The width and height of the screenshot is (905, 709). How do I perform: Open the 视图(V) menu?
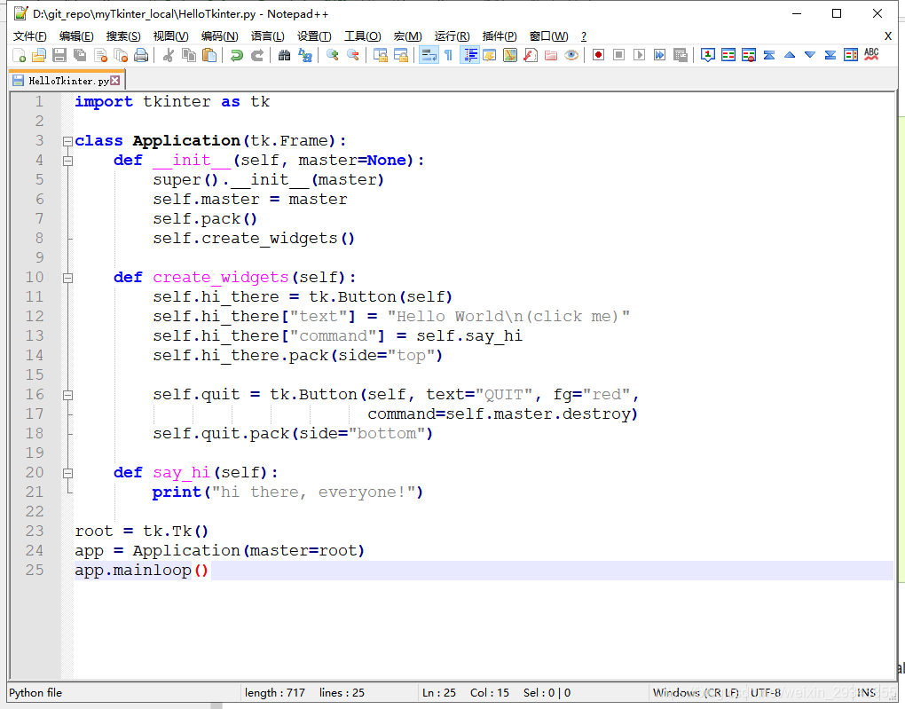pyautogui.click(x=170, y=36)
